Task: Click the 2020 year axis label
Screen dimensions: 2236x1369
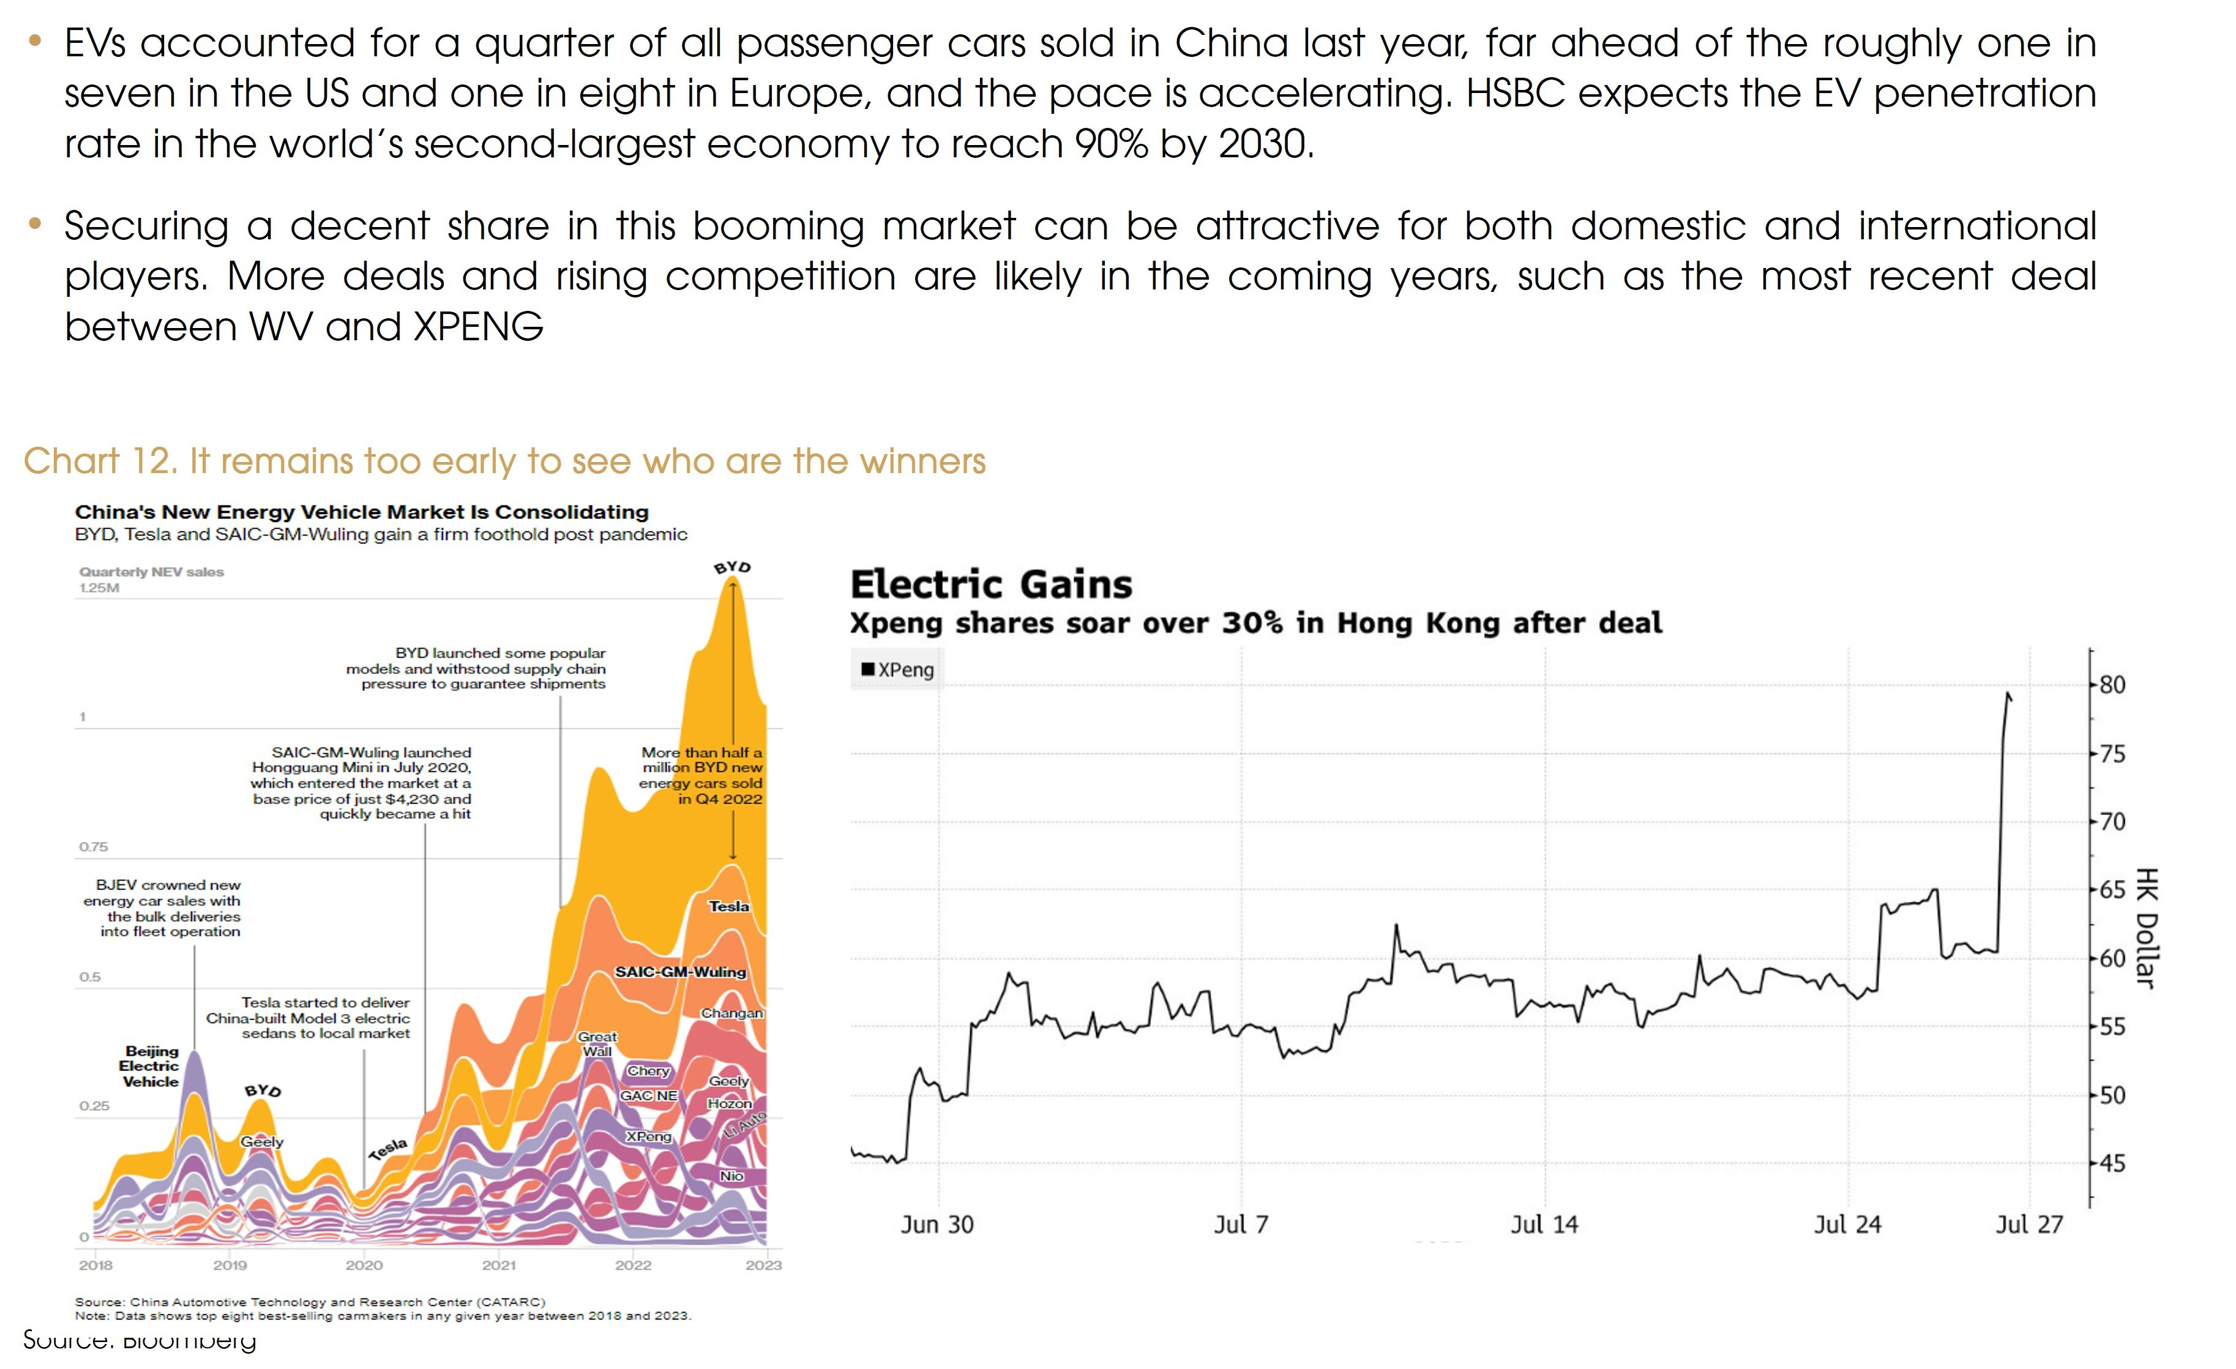Action: click(x=364, y=1265)
